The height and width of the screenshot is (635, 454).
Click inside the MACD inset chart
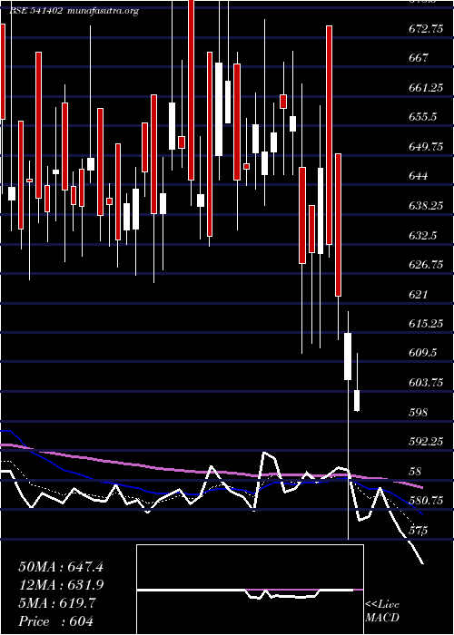tap(250, 590)
